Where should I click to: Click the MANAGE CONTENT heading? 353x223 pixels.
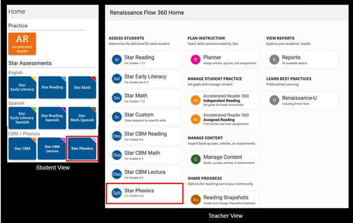[205, 138]
